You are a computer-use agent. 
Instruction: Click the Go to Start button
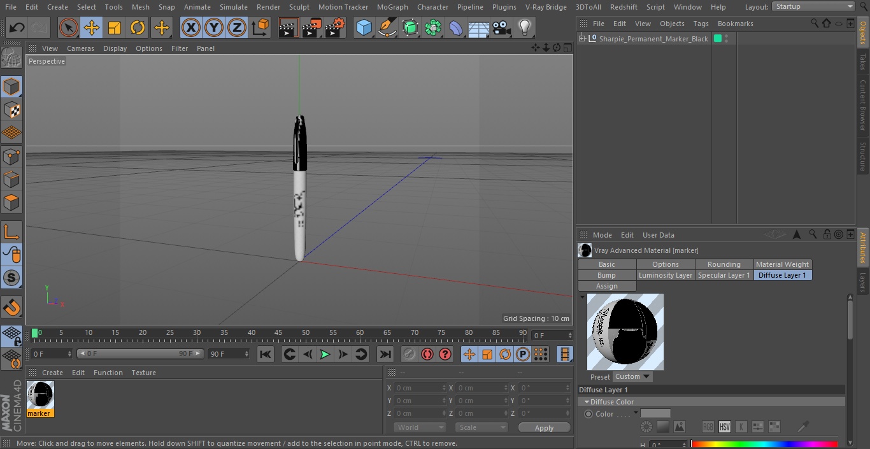[x=266, y=354]
